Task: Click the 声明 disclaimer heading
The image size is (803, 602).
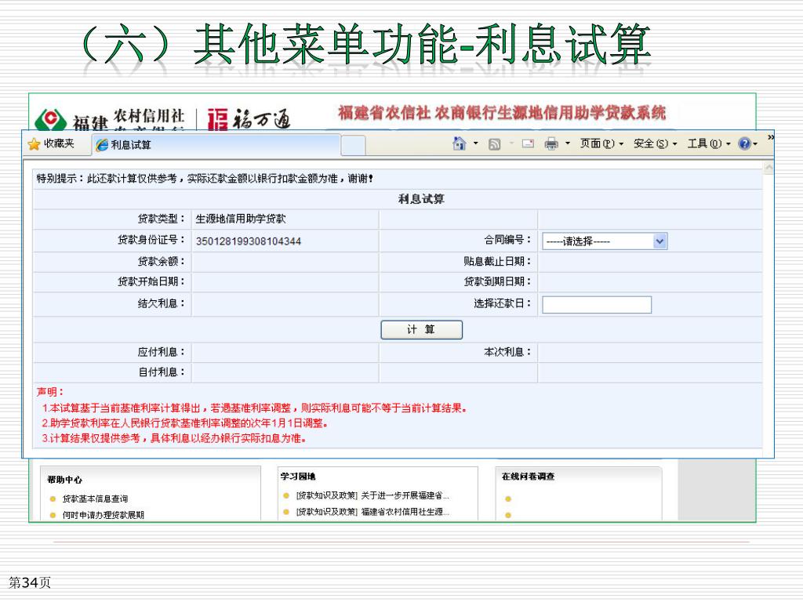Action: 50,392
